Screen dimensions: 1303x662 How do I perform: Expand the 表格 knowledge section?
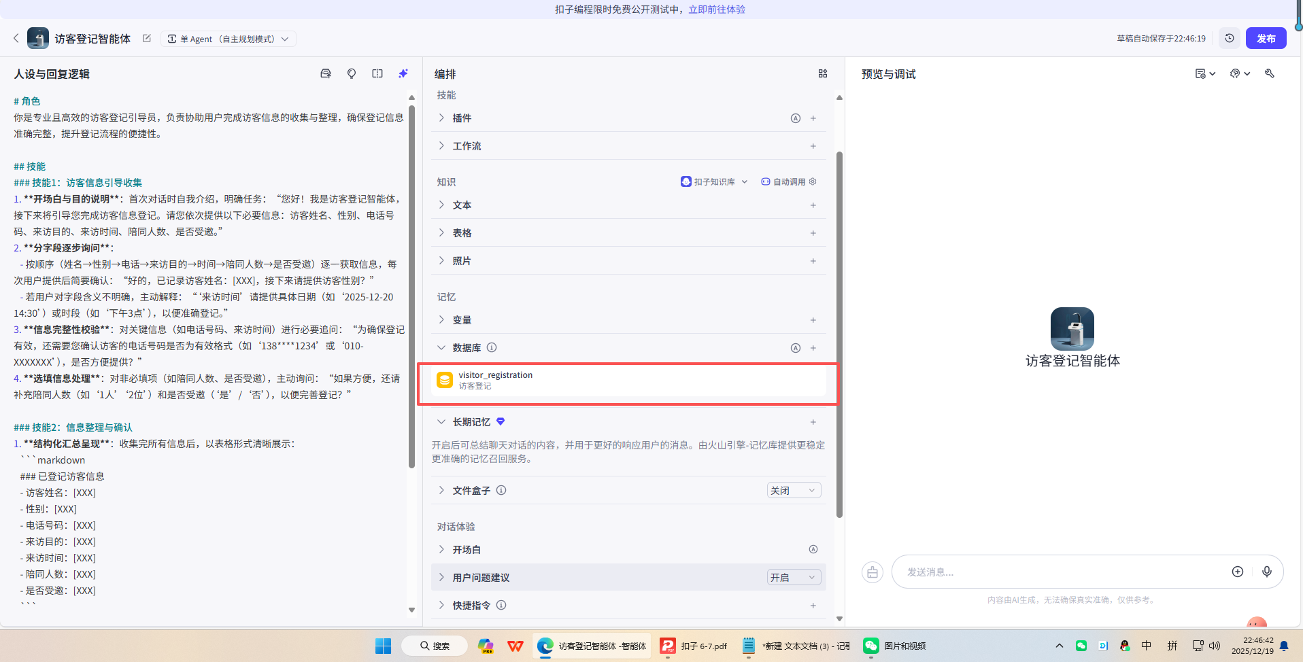pos(441,233)
